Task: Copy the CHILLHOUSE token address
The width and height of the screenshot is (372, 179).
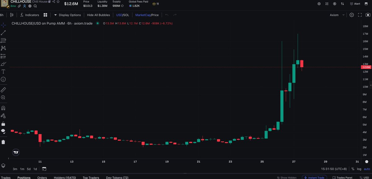Action: [50, 2]
